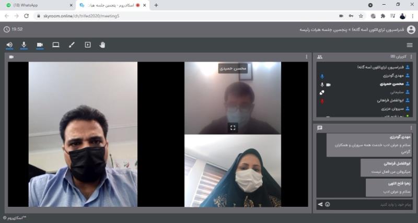Toggle the speaker sound icon in toolbar

tap(9, 45)
